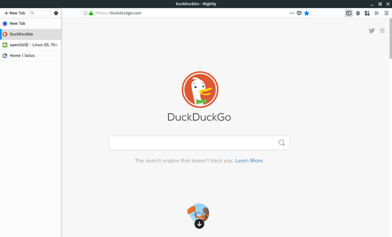Click the page vertical scrollbar thumb
The image size is (392, 237).
pyautogui.click(x=390, y=38)
